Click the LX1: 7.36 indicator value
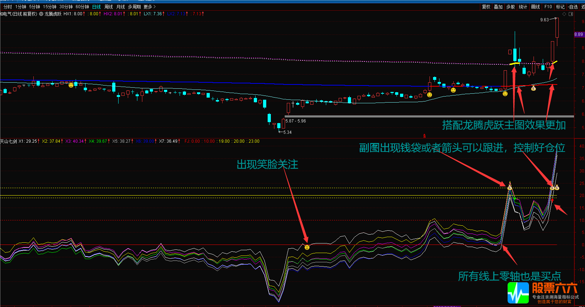The height and width of the screenshot is (307, 585). click(x=154, y=14)
